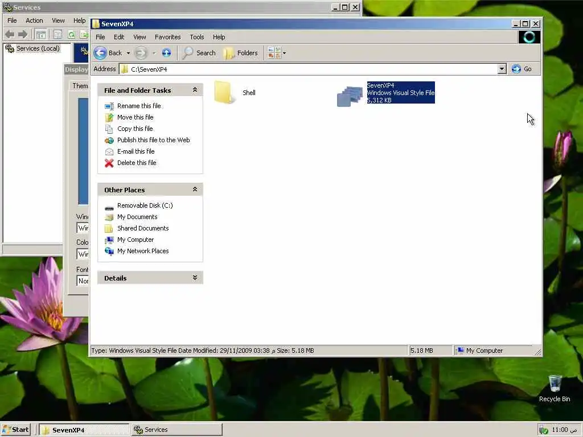This screenshot has height=437, width=583.
Task: Click the e-mail envelope icon
Action: click(109, 151)
